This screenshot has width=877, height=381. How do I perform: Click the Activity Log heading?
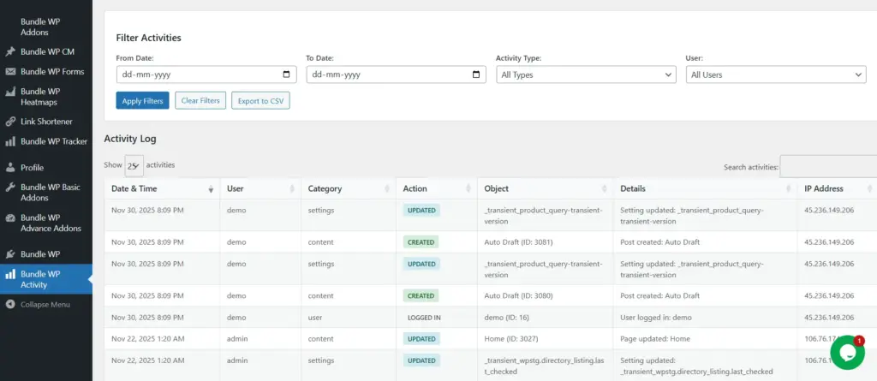pyautogui.click(x=130, y=138)
